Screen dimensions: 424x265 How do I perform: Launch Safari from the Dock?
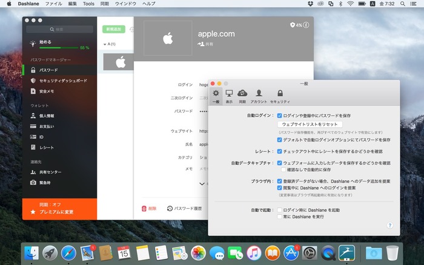pos(68,253)
